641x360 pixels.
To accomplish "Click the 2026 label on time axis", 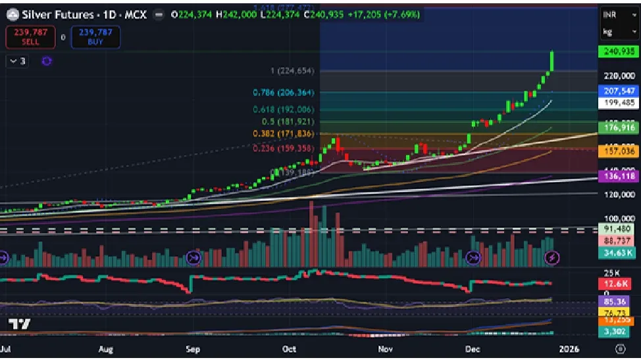I will [569, 349].
